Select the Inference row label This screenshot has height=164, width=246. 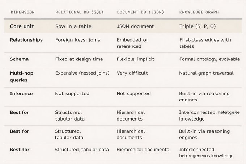(x=21, y=94)
